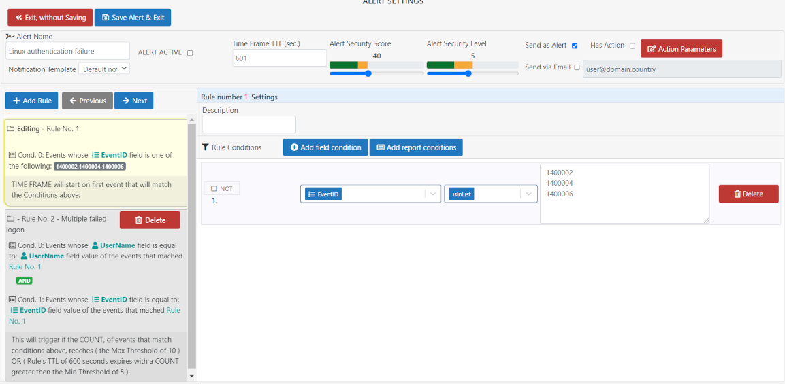The height and width of the screenshot is (384, 785).
Task: Click trash icon on condition Delete button
Action: (x=737, y=194)
